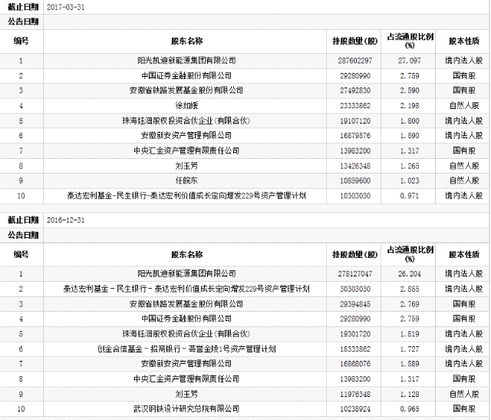Click the 2017-03-31 cutoff date value
The width and height of the screenshot is (491, 420).
66,7
